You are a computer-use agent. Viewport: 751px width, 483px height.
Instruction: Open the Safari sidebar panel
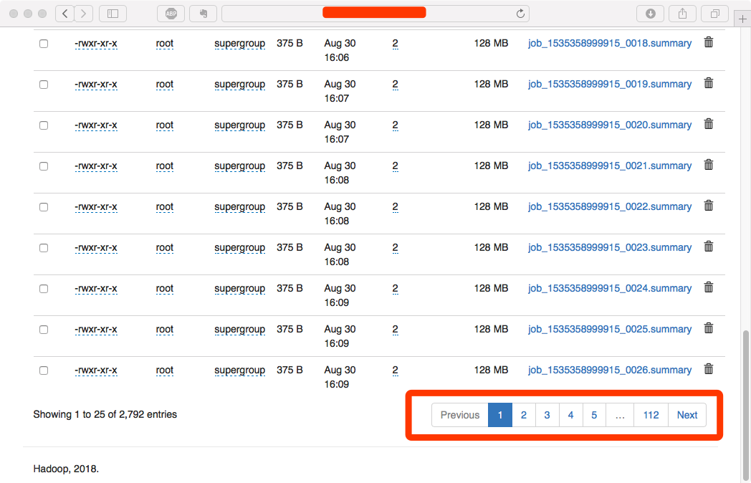click(113, 13)
